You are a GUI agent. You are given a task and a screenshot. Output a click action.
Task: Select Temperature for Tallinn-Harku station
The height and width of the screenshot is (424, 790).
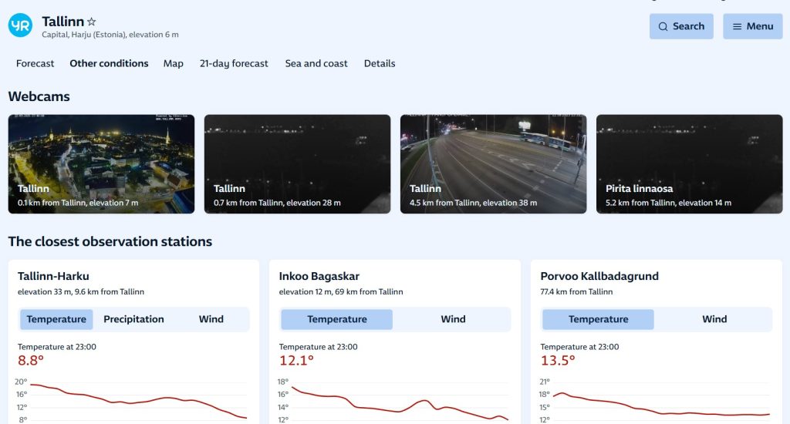[x=56, y=319]
